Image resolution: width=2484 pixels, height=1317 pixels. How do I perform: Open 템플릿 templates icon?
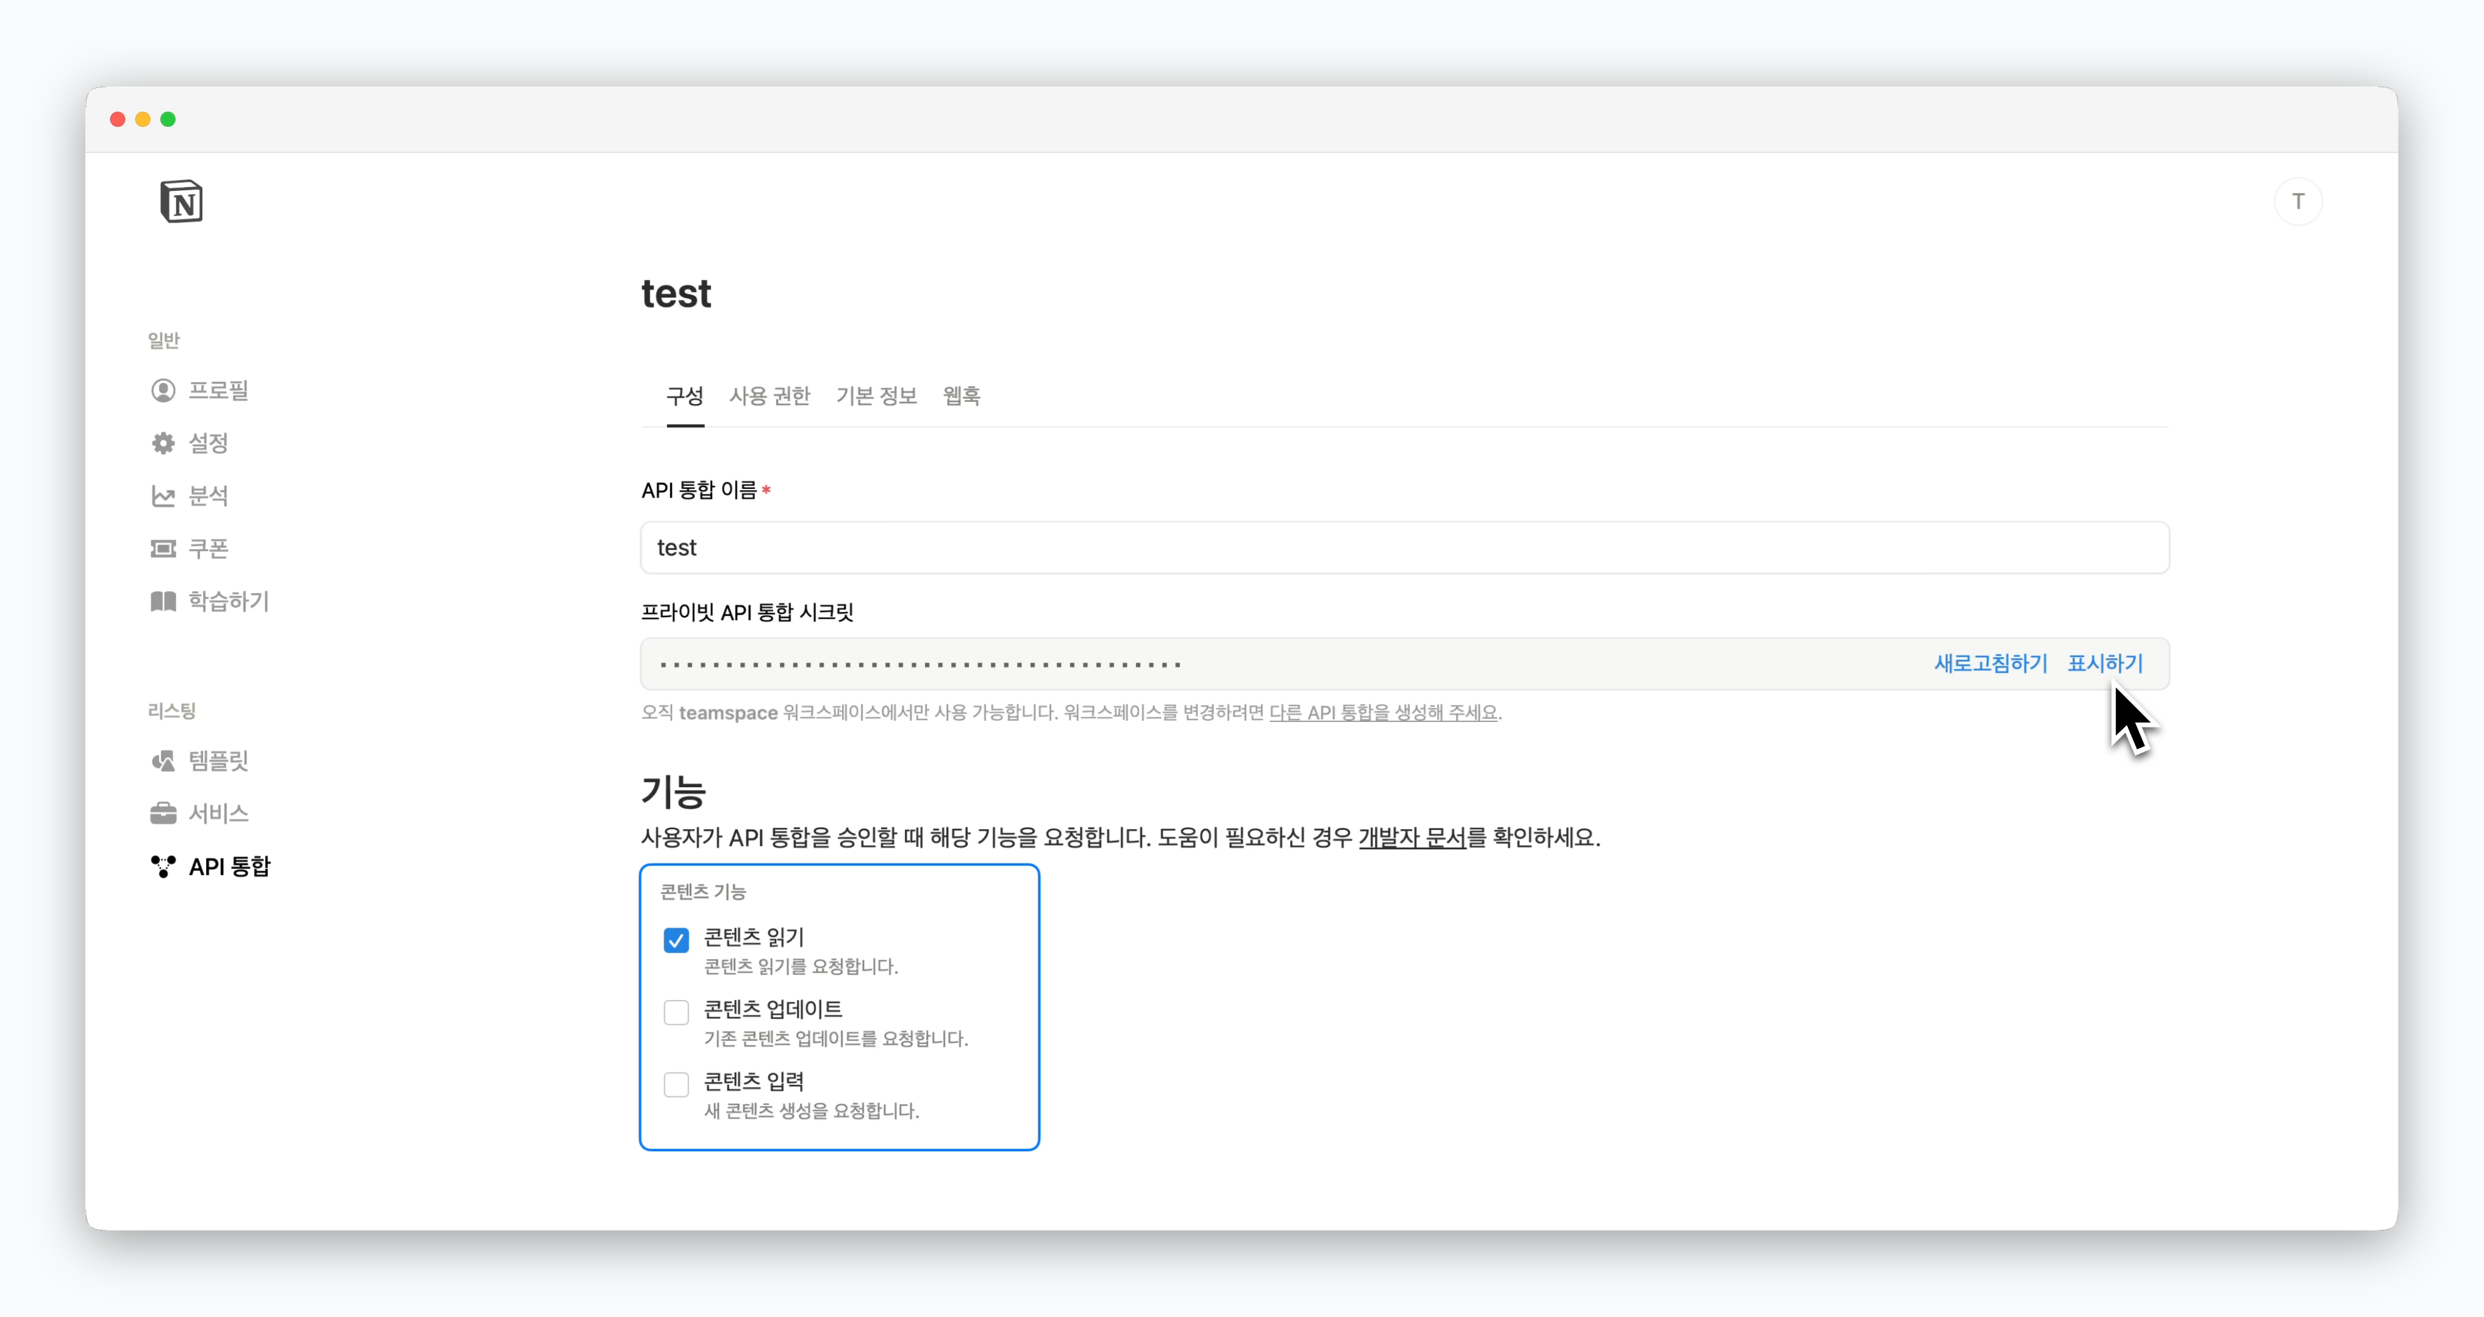click(163, 761)
